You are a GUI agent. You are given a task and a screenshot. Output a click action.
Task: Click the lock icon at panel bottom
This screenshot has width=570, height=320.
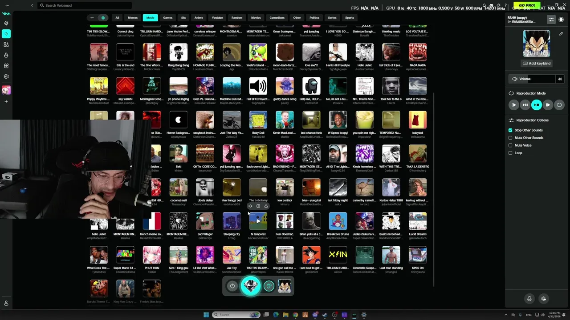[x=529, y=299]
